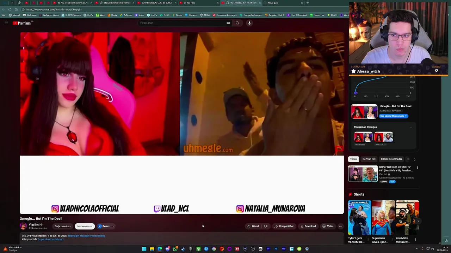Click the browser address bar URL
Viewport: 451px width, 253px height.
pos(54,9)
